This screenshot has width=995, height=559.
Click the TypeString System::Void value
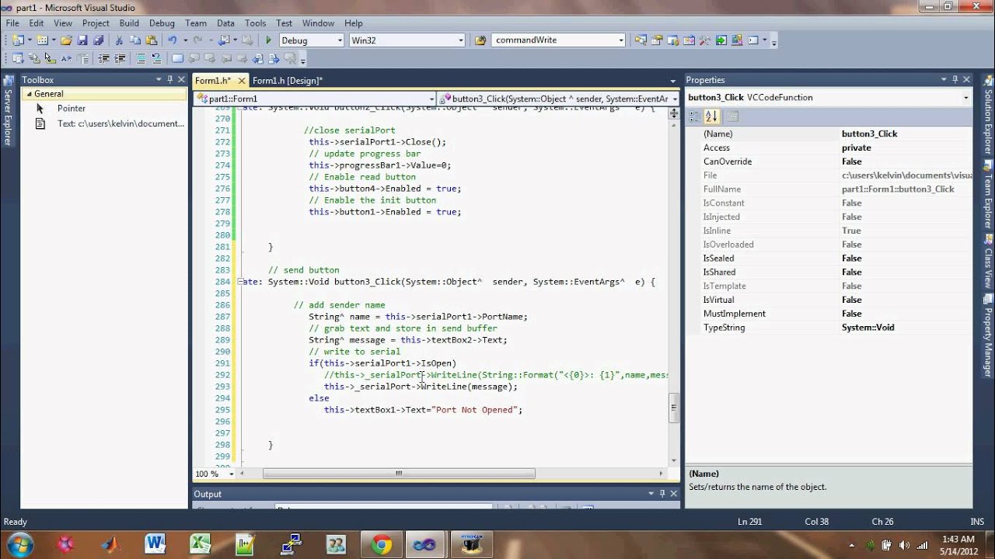(868, 328)
